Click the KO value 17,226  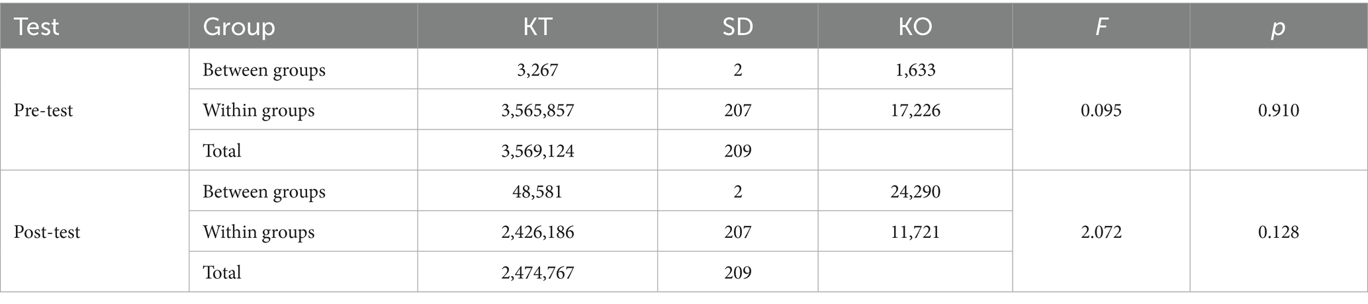(x=915, y=110)
